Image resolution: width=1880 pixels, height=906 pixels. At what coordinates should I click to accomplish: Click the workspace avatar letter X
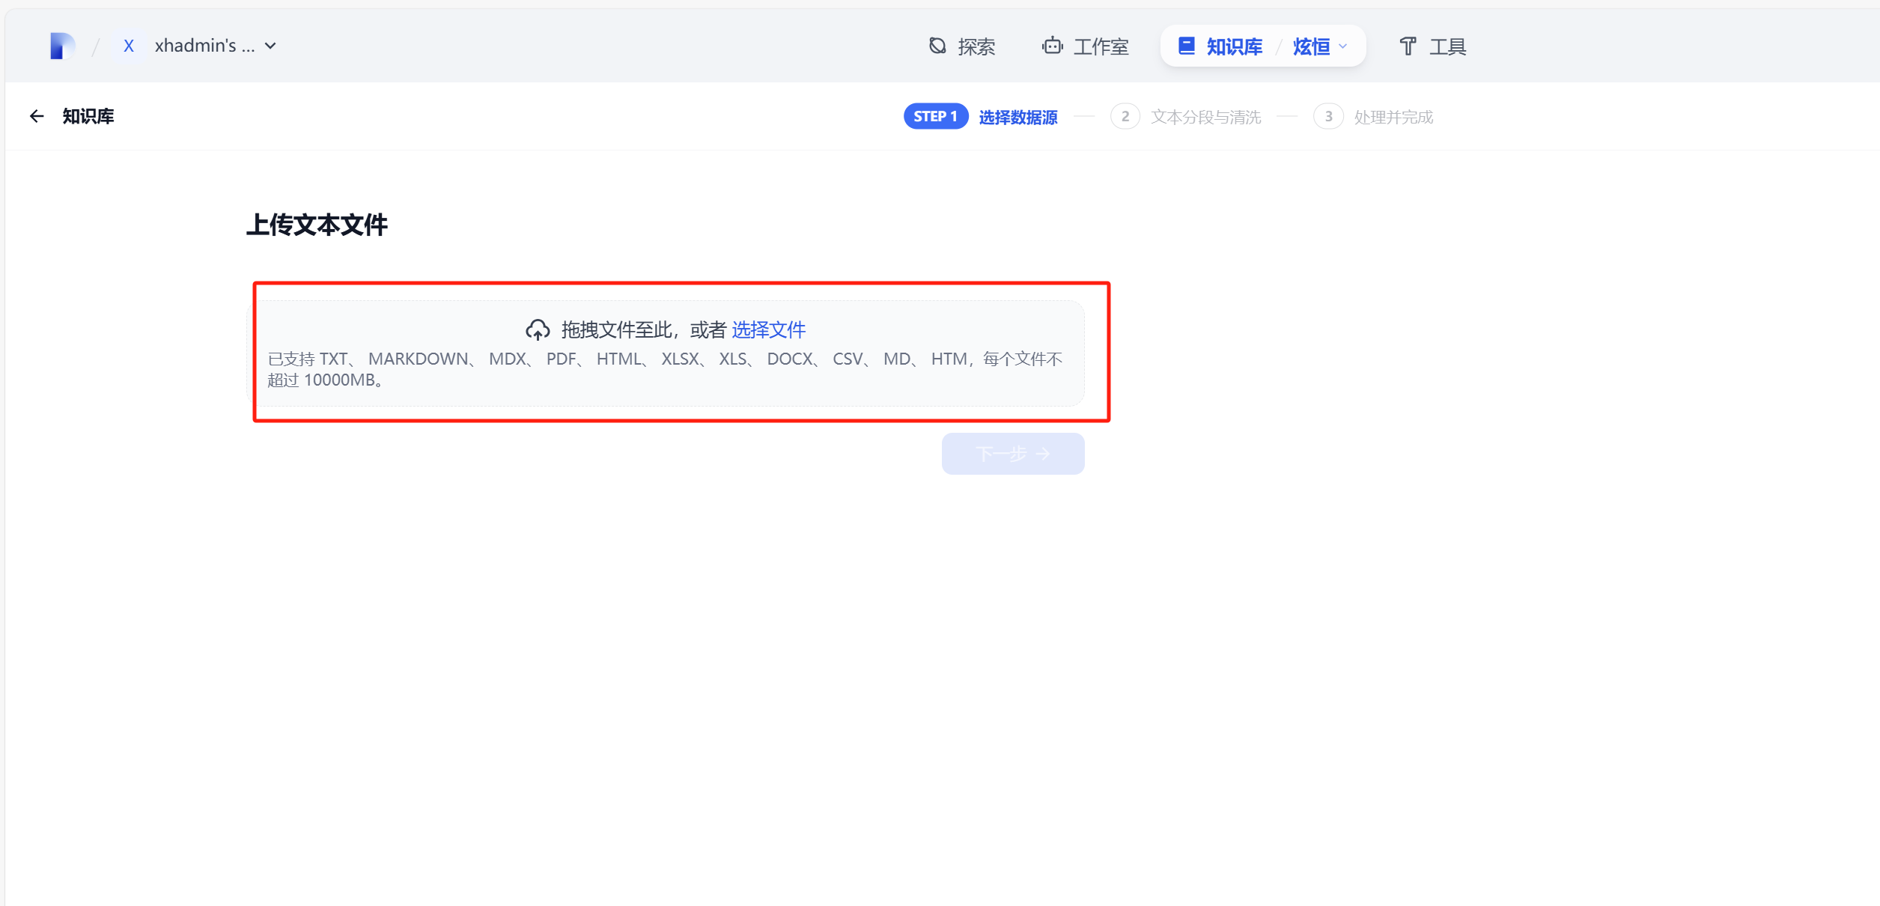coord(129,46)
